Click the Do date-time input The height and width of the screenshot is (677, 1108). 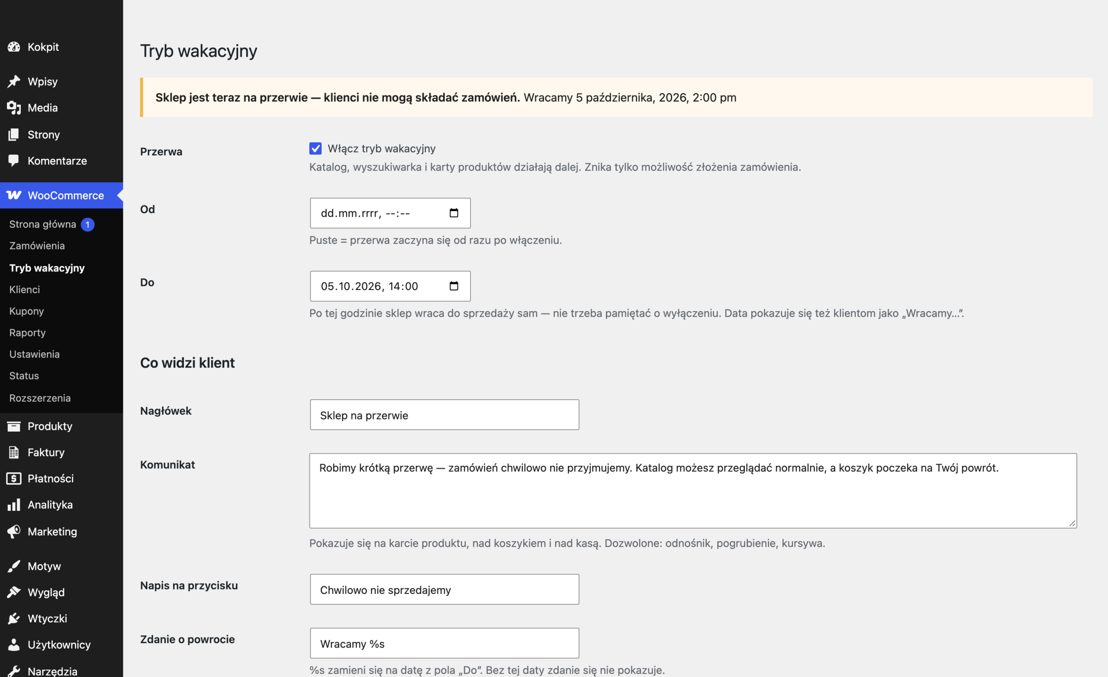390,286
